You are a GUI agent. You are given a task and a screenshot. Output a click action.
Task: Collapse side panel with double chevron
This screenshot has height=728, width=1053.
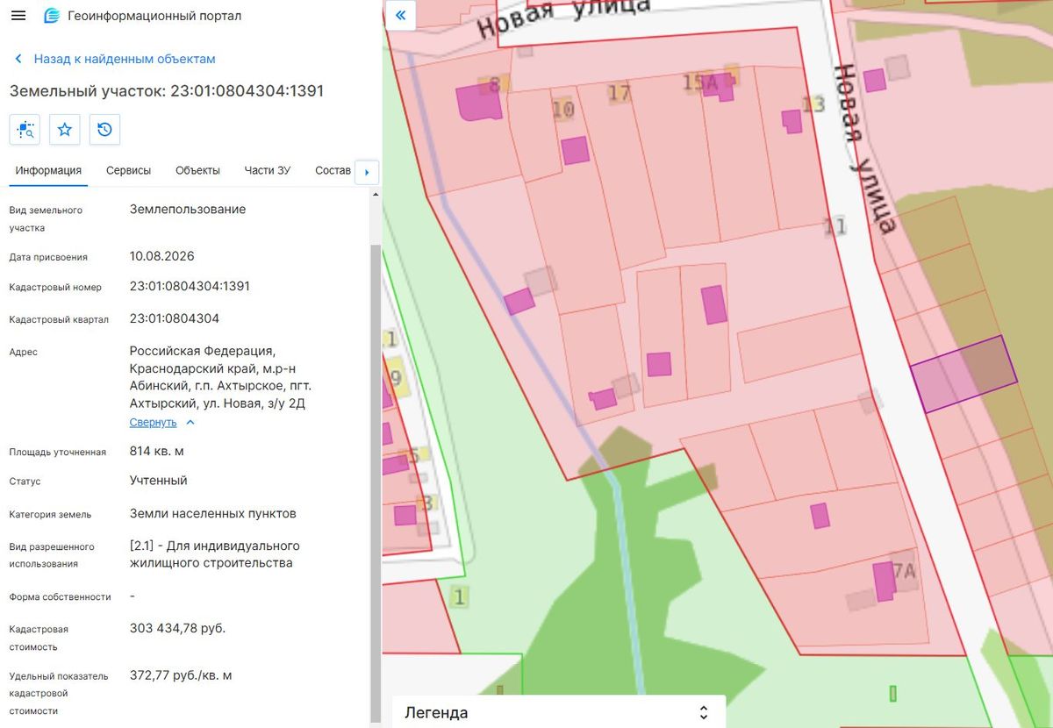tap(400, 15)
